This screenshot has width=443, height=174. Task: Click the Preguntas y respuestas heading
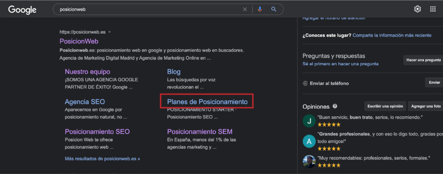[x=334, y=56]
